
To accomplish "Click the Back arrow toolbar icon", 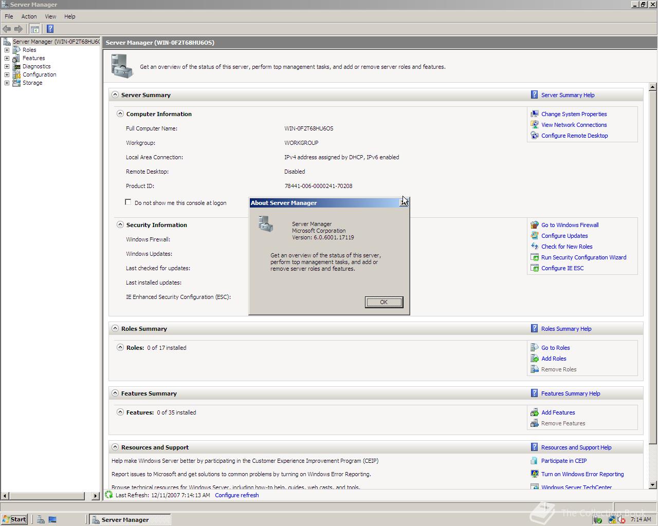I will point(7,29).
